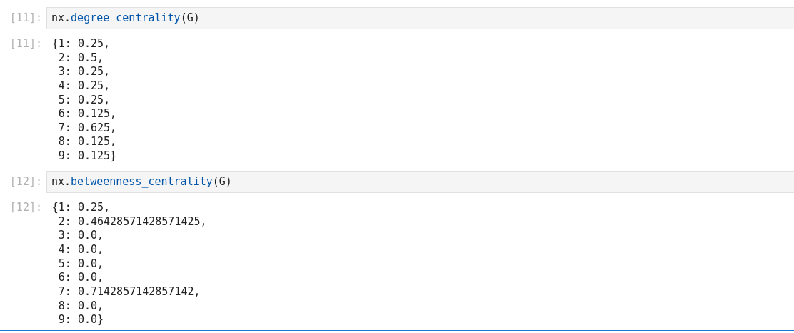The height and width of the screenshot is (333, 794).
Task: Click the 0.625 degree value for node 7
Action: (96, 128)
